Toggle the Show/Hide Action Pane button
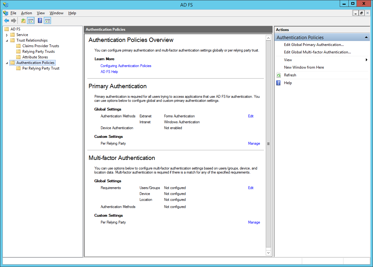This screenshot has width=373, height=267. [x=47, y=21]
